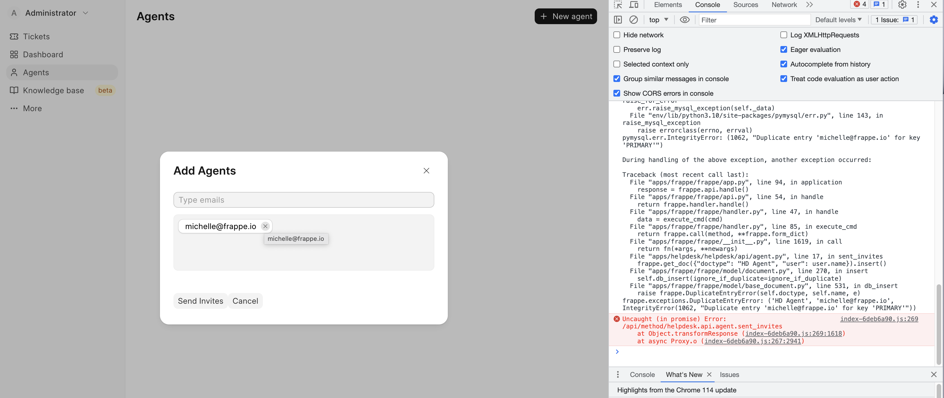
Task: Switch to the Network tab in DevTools
Action: (x=784, y=5)
